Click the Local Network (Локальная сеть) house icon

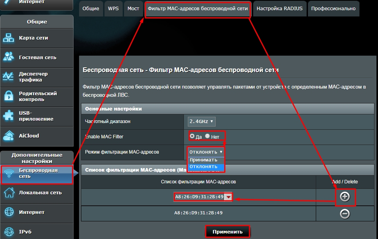(x=9, y=193)
